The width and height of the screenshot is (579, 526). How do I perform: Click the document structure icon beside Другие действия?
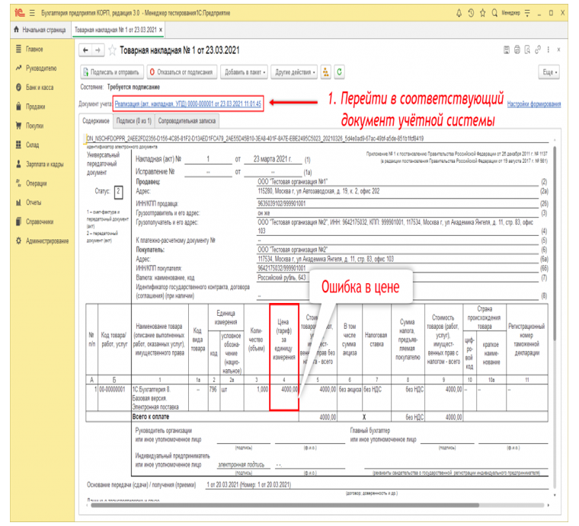326,72
